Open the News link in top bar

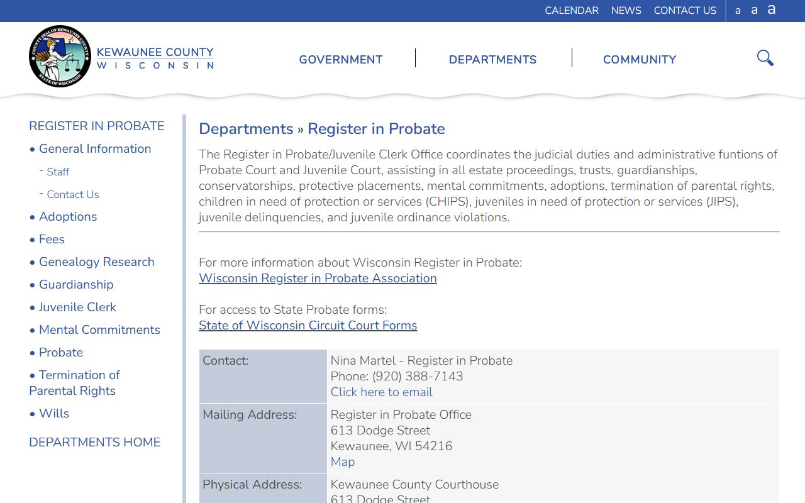point(626,11)
